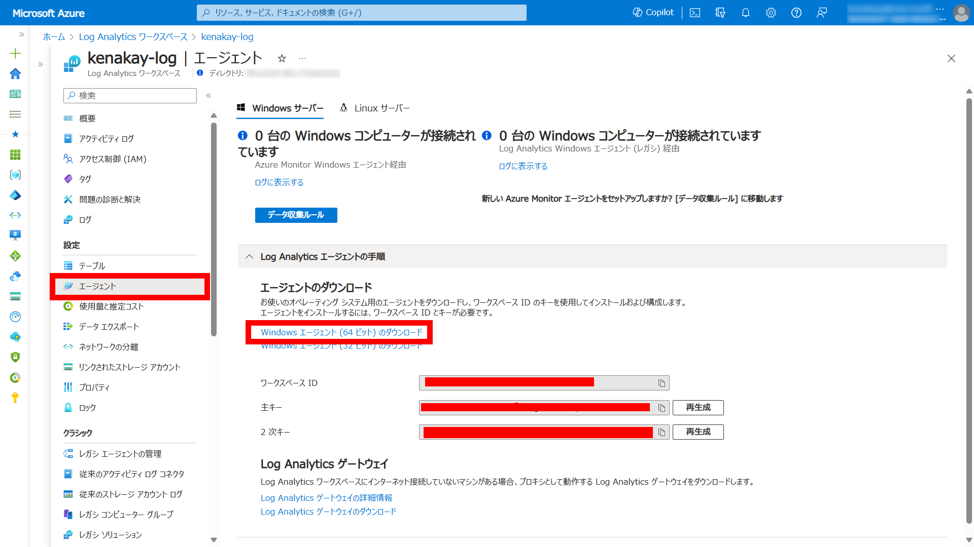Click the create a resource plus icon
This screenshot has height=547, width=974.
tap(15, 53)
